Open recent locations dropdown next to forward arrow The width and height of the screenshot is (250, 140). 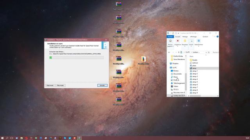point(176,52)
